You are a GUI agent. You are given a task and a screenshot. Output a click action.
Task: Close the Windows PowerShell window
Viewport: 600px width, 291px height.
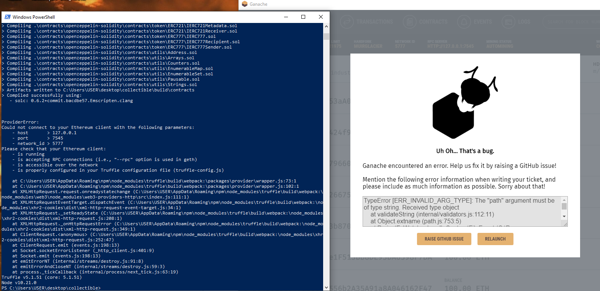(x=320, y=17)
